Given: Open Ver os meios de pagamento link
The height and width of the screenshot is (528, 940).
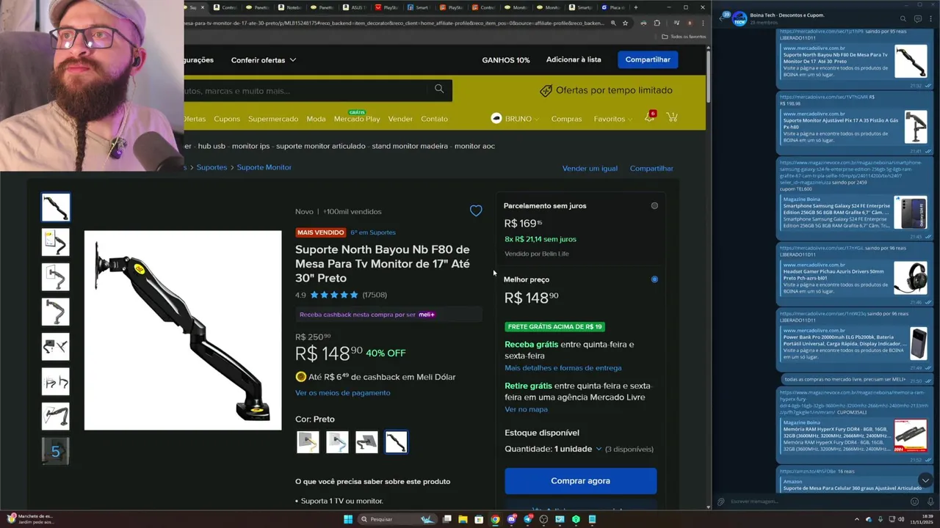Looking at the screenshot, I should [x=343, y=392].
